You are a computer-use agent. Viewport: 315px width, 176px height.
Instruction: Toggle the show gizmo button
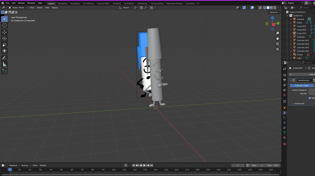tap(244, 8)
